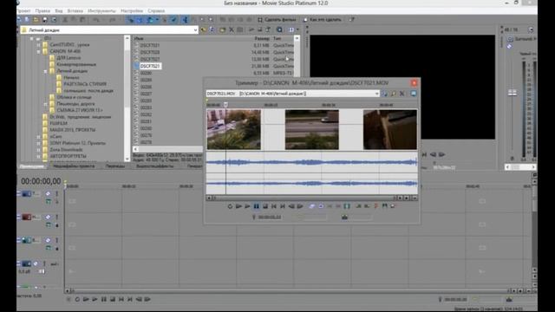Open the Вид menu
555x312 pixels.
(x=59, y=11)
